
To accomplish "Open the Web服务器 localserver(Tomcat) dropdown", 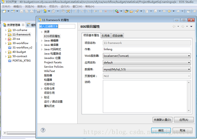I will (147, 56).
